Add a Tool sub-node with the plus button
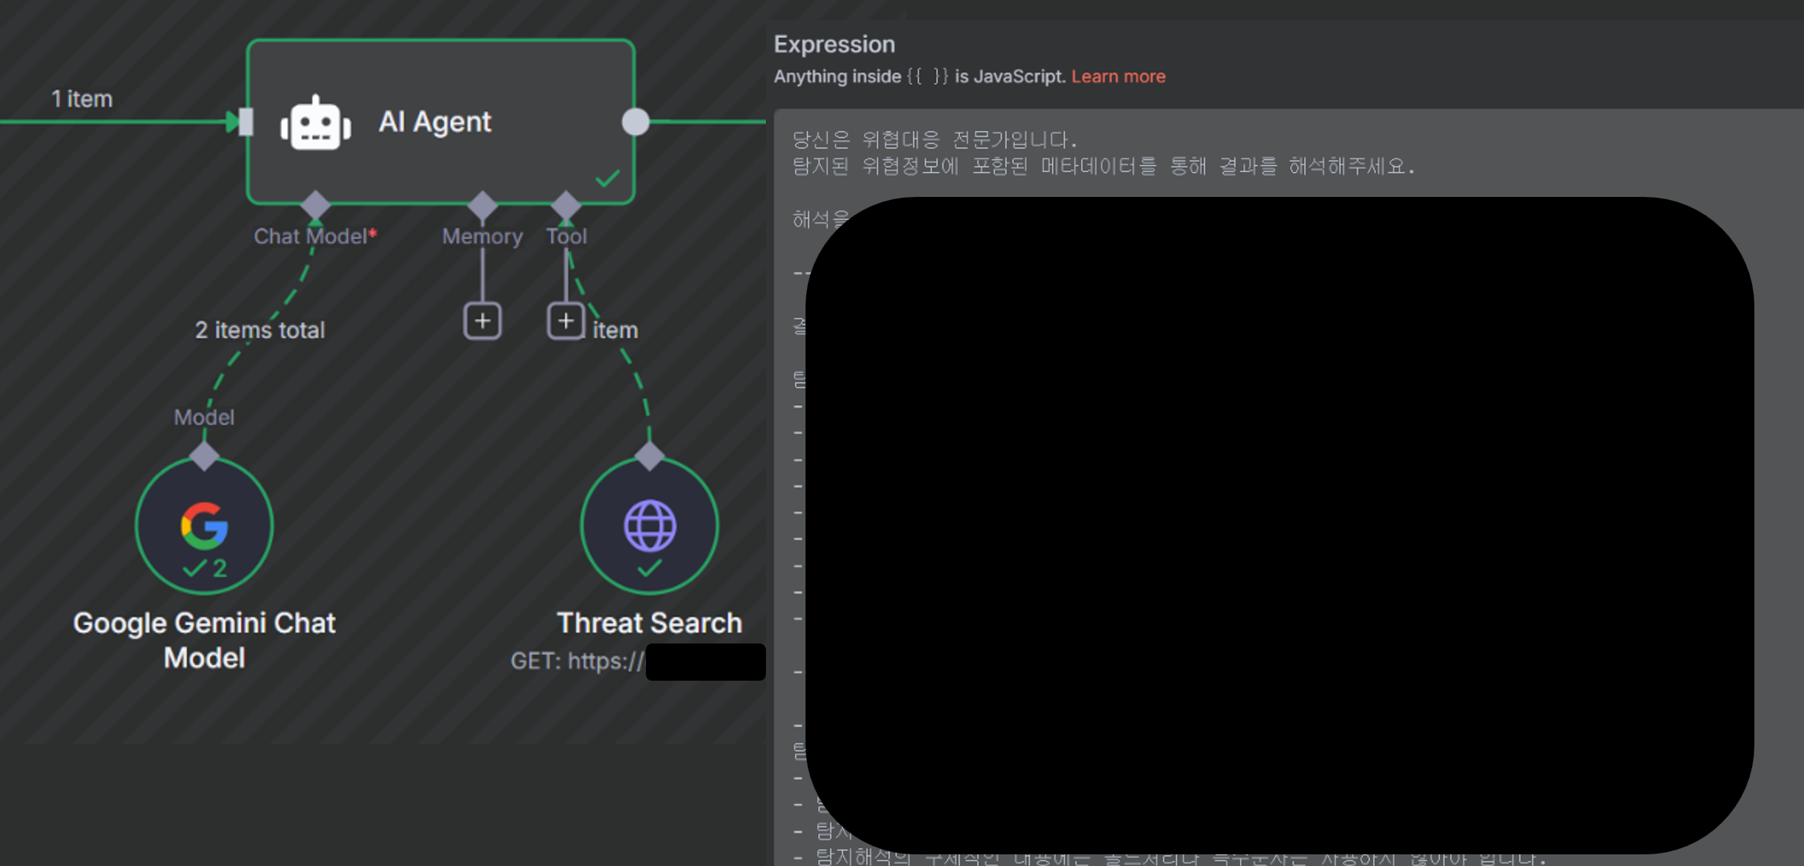1804x866 pixels. (x=565, y=320)
